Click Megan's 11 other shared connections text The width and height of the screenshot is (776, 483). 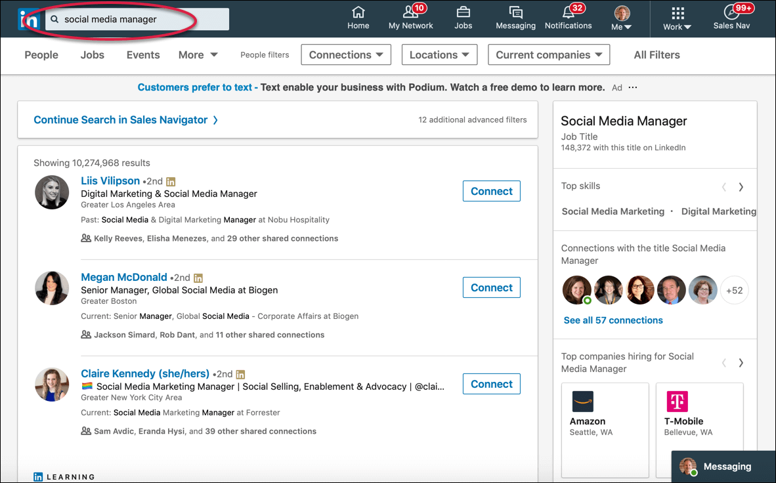[x=270, y=335]
